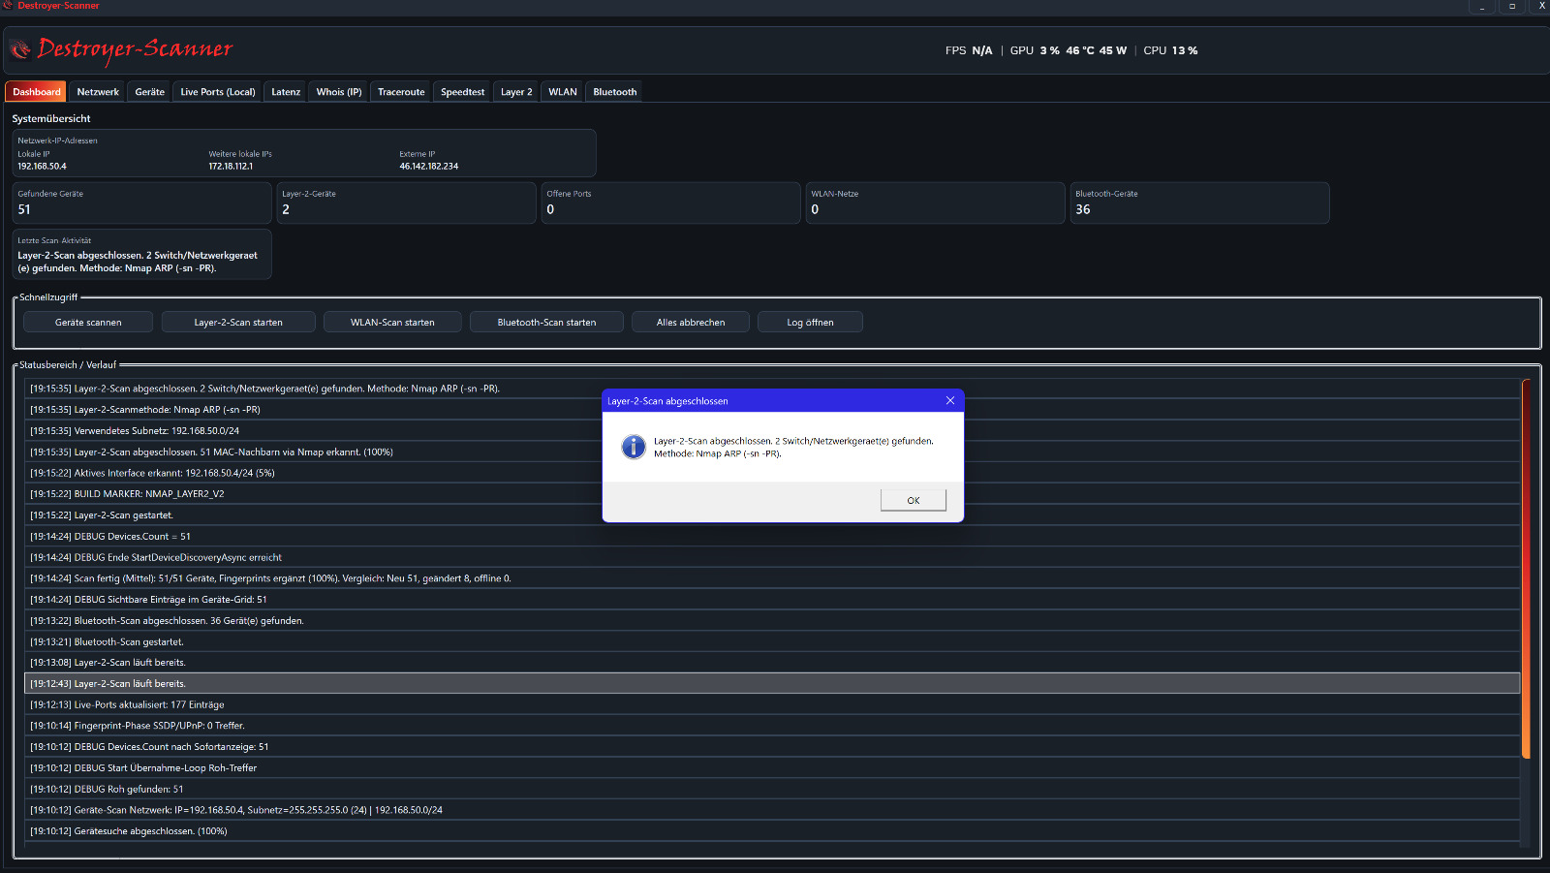Select log row 'BUILD MARKER: NMAP_LAYER2_V2'

(x=772, y=493)
